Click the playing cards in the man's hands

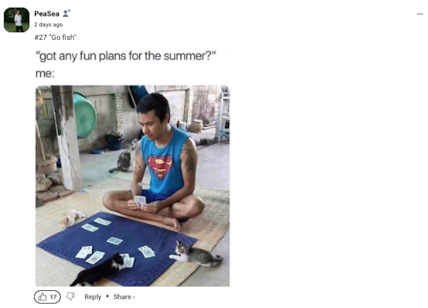pos(141,200)
